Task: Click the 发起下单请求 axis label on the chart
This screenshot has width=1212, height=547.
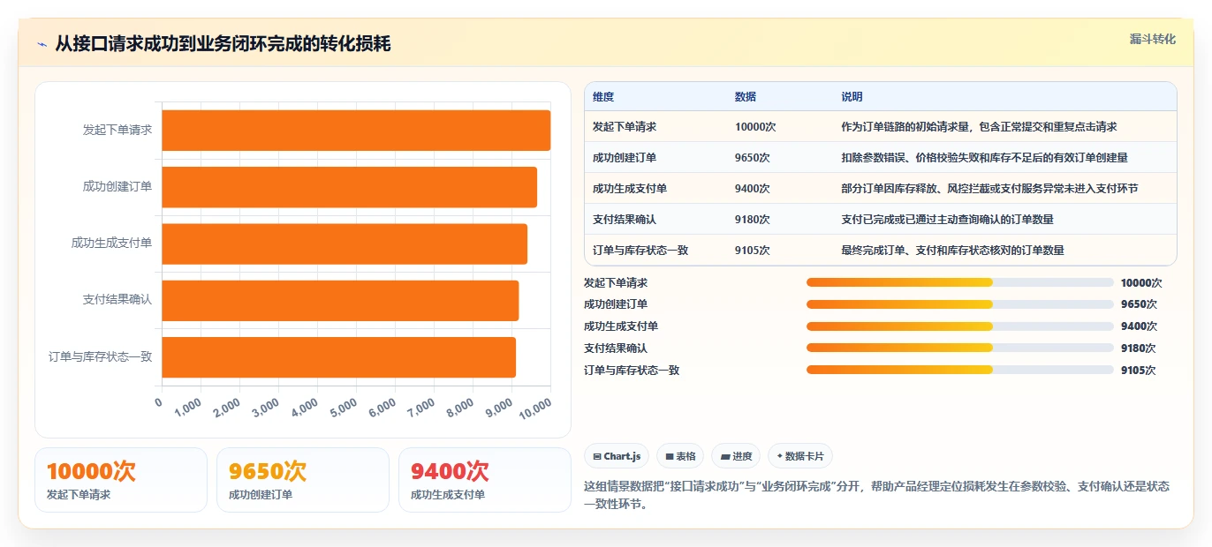Action: [117, 130]
